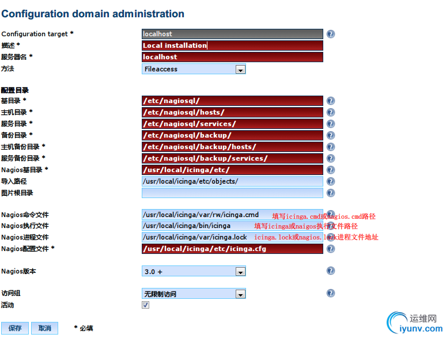Screen dimensions: 446x338
Task: Click the /etc/nagiosql/backup/hosts/ field
Action: click(232, 147)
